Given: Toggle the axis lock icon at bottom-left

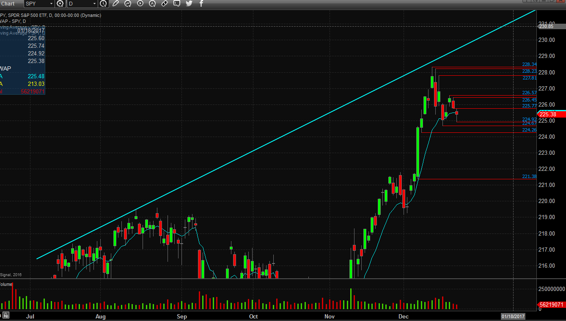Looking at the screenshot, I should (x=6, y=315).
